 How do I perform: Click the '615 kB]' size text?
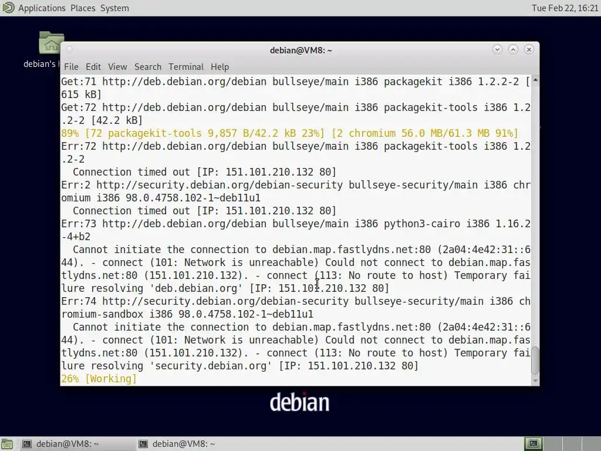tap(81, 95)
